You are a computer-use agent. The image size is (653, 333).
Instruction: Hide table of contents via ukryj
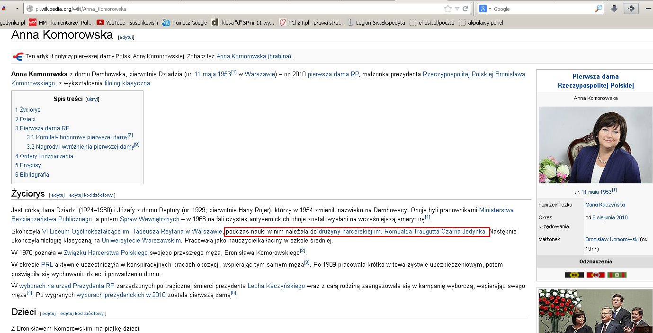pyautogui.click(x=92, y=99)
